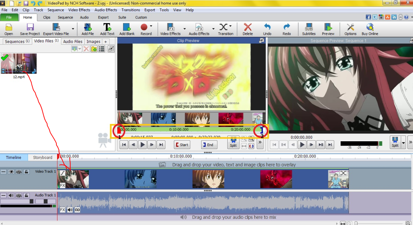Open the green File ribbon button
Image resolution: width=413 pixels, height=225 pixels.
9,17
